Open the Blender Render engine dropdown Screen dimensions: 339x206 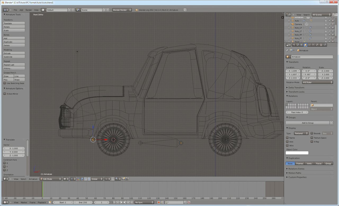coord(122,10)
